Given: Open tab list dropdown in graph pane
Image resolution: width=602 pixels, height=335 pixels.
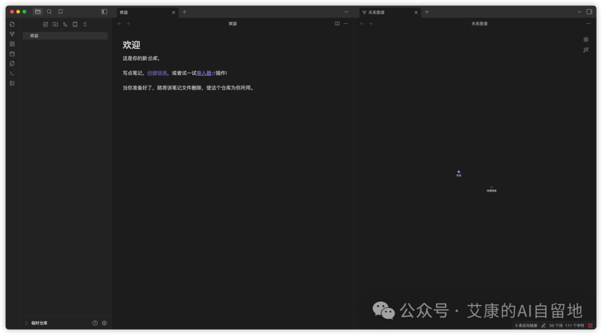Looking at the screenshot, I should tap(579, 12).
